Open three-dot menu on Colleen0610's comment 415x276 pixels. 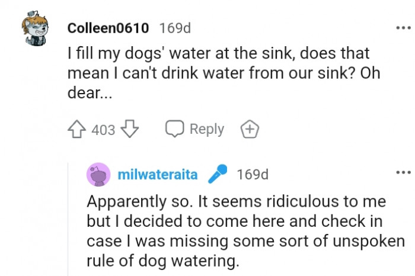coord(403,28)
